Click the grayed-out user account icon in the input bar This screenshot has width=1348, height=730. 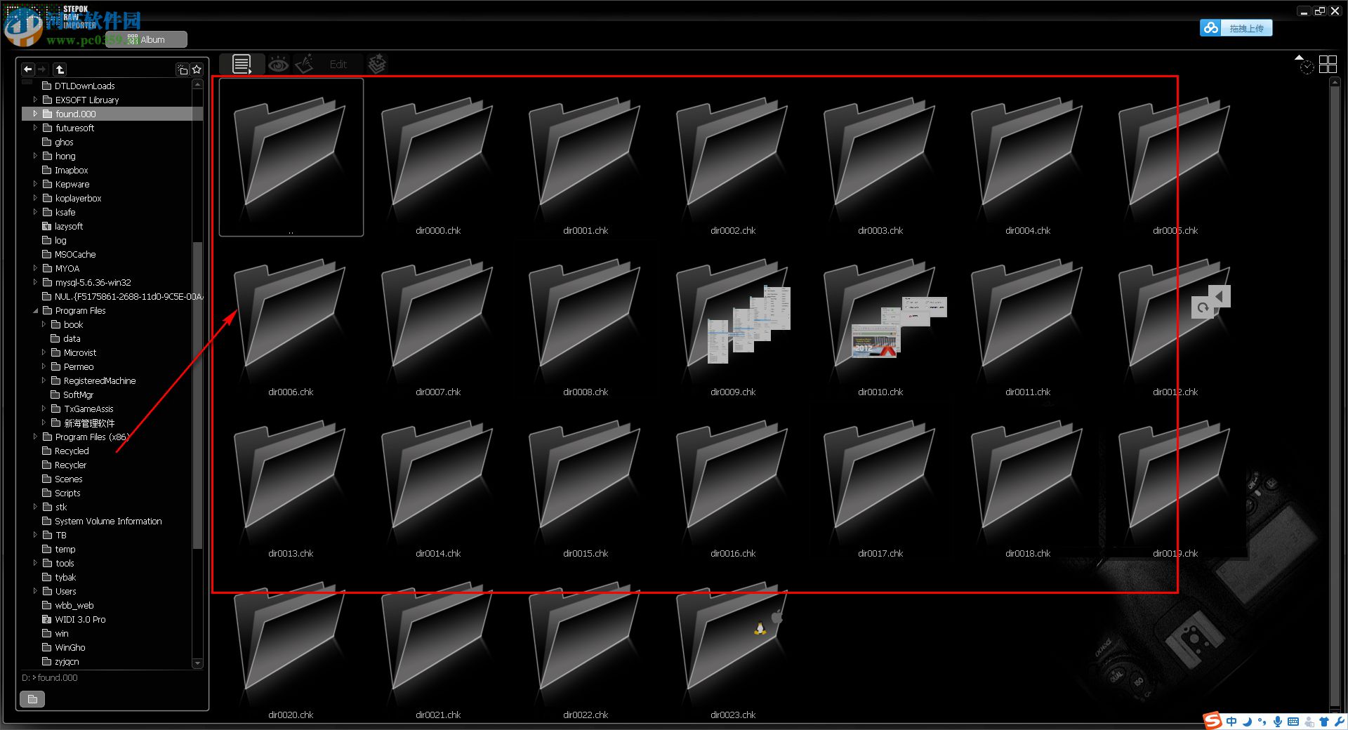[x=1309, y=722]
